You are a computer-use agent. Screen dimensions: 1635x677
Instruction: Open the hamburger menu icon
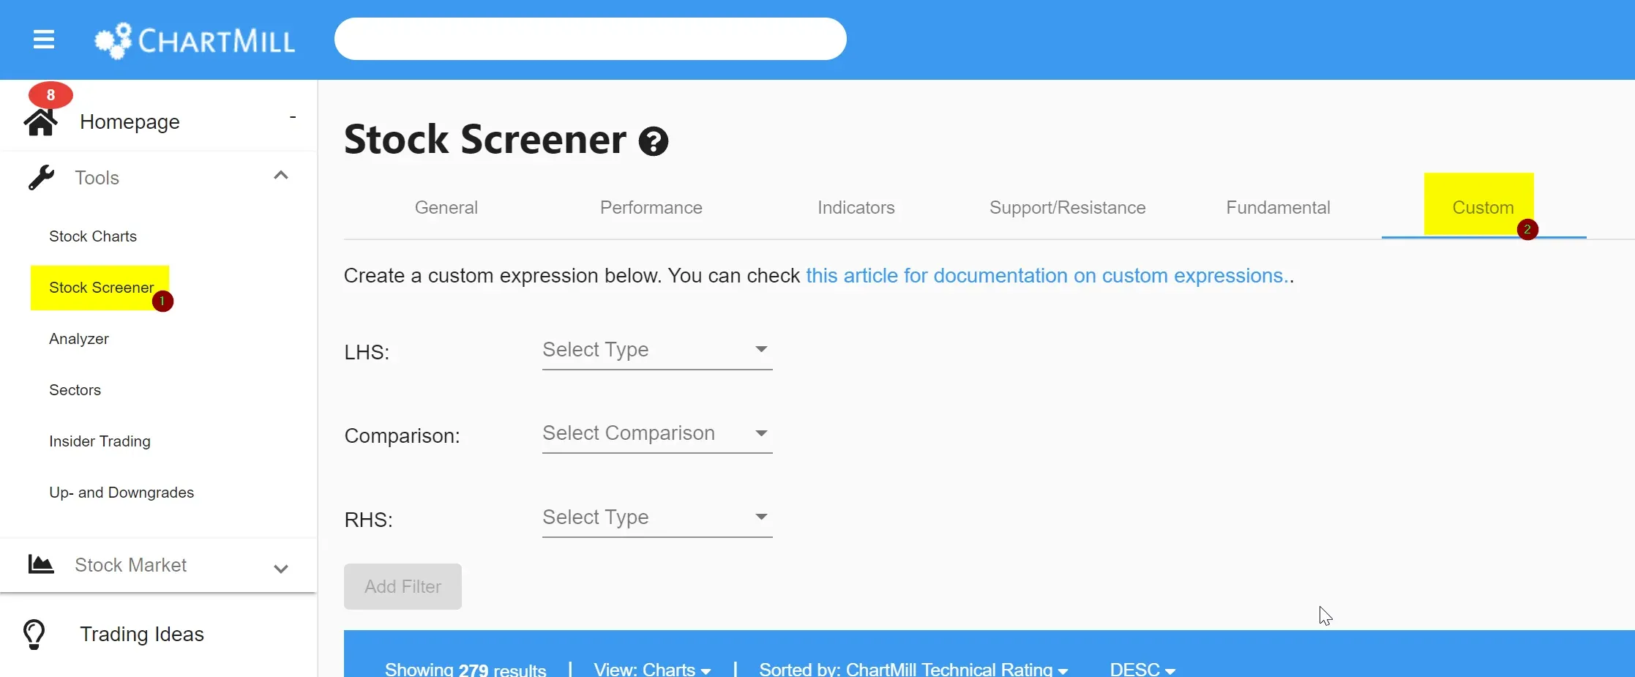[x=44, y=40]
